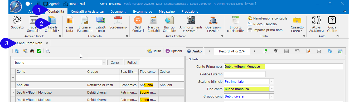Image resolution: width=349 pixels, height=102 pixels.
Task: Open the Tipo conto combo box
Action: click(272, 89)
